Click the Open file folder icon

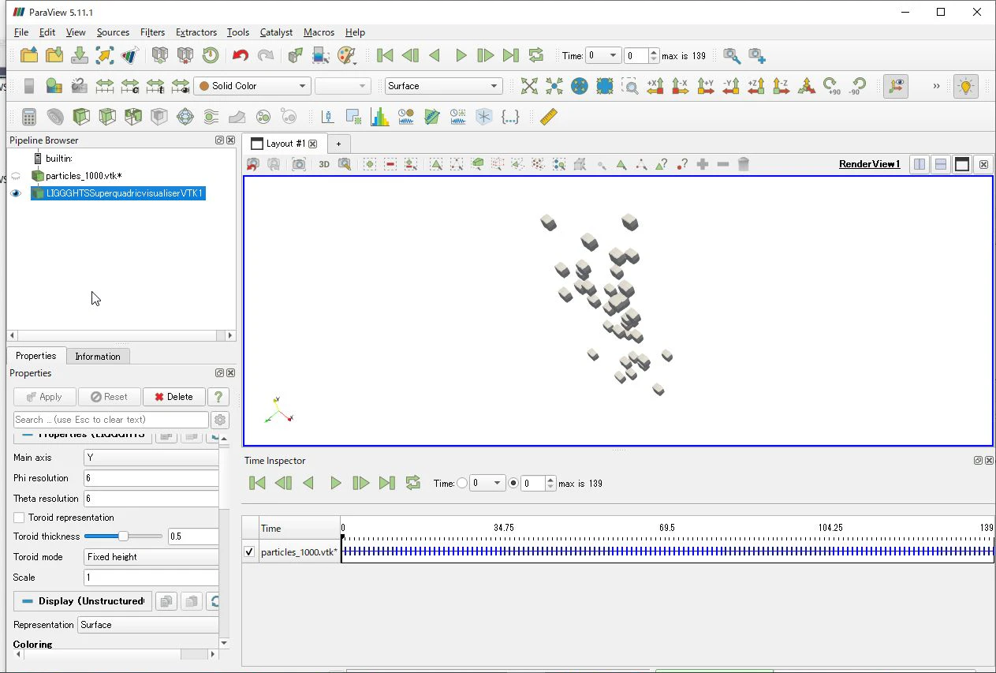point(29,55)
